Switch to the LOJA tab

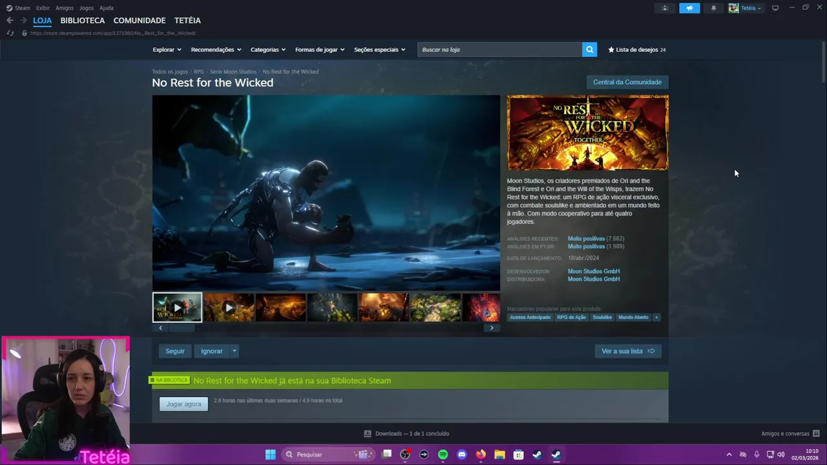tap(42, 21)
